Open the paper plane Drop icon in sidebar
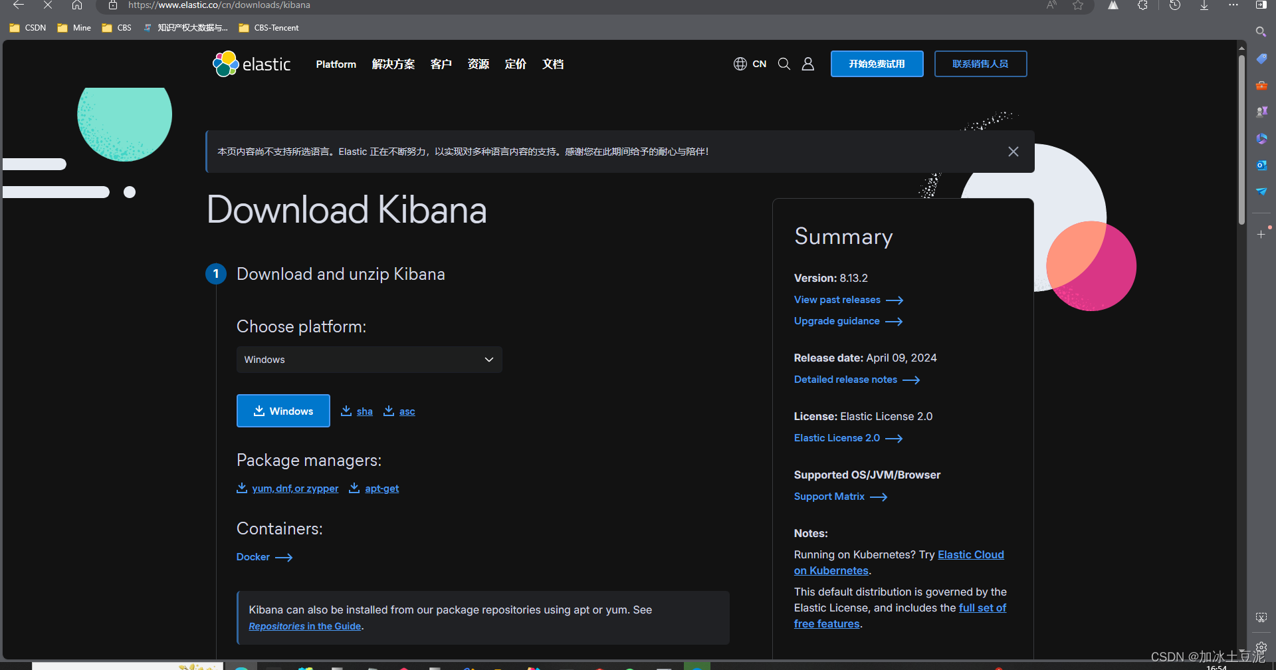 tap(1261, 191)
